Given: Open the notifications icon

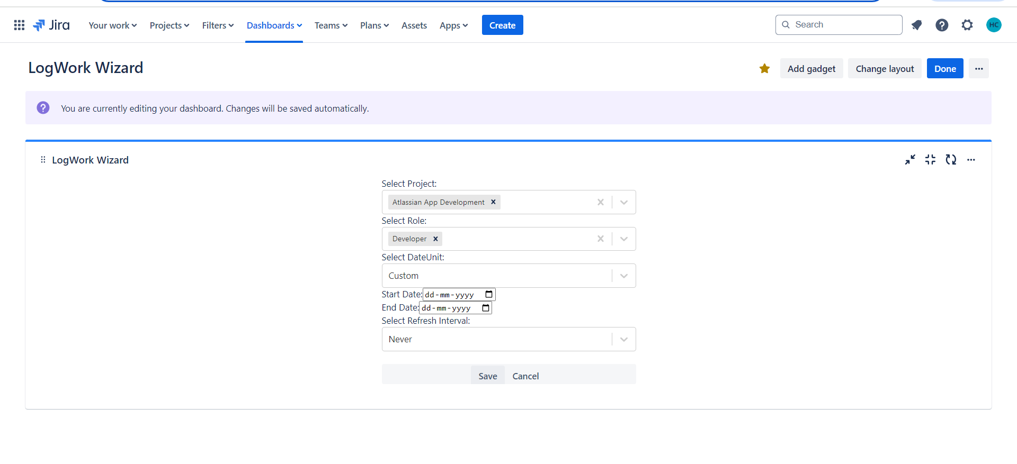Looking at the screenshot, I should 916,25.
